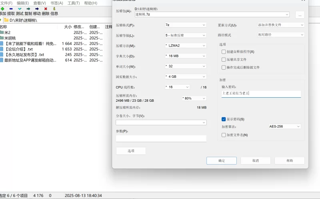Sort by 修改... column header

pos(79,27)
